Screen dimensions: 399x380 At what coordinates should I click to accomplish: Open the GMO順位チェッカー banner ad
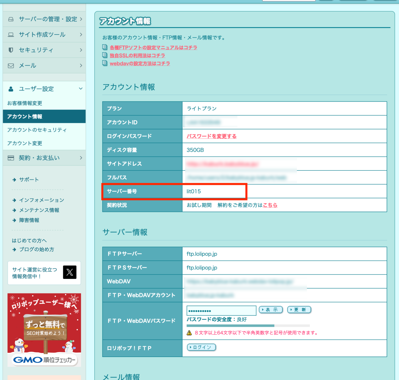[44, 330]
